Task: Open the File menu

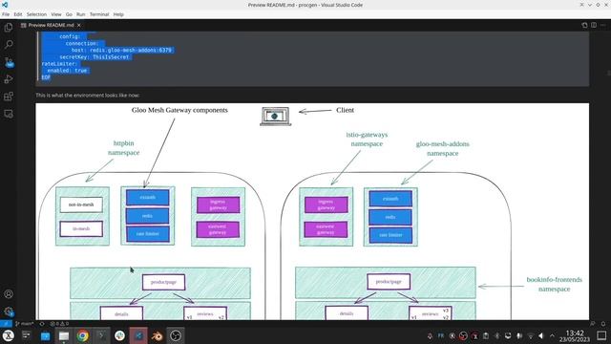Action: click(x=6, y=14)
